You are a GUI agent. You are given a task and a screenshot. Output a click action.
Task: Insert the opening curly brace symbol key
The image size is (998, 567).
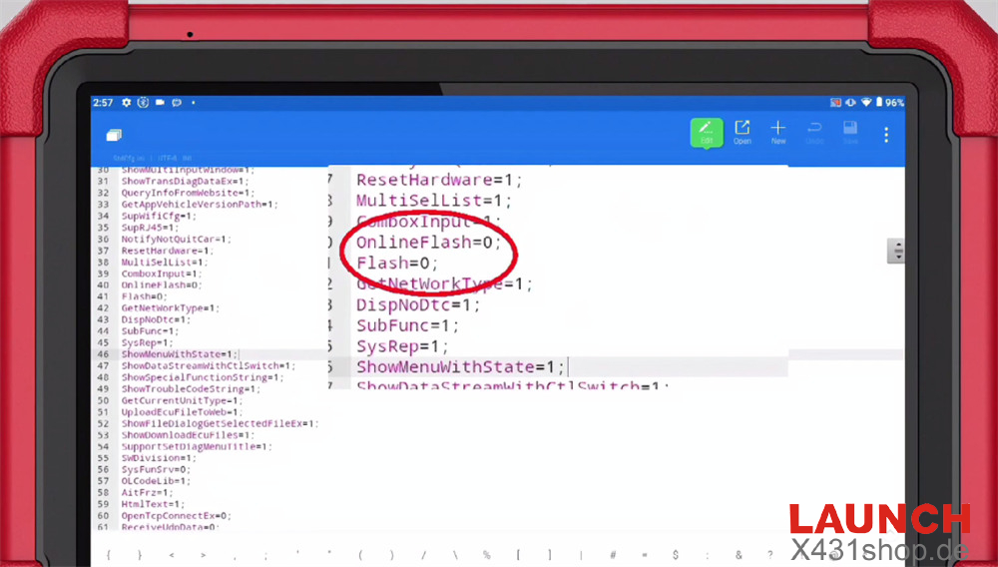pyautogui.click(x=108, y=554)
